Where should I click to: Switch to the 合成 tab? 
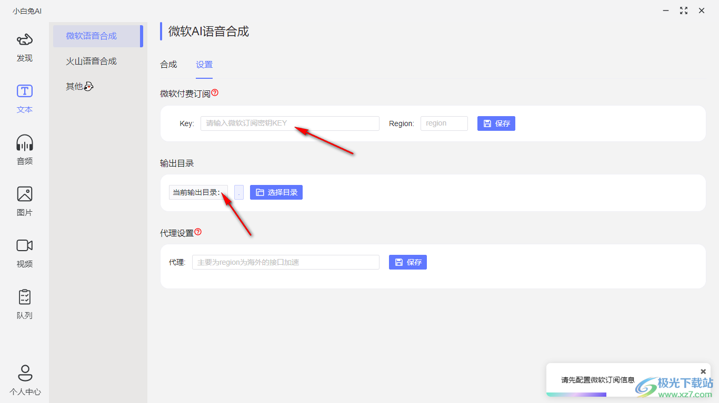[x=168, y=65]
